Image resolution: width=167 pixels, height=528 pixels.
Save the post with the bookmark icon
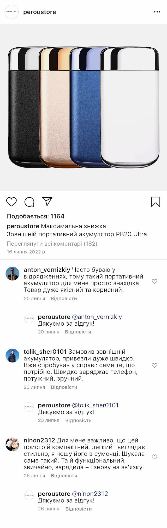tap(156, 202)
